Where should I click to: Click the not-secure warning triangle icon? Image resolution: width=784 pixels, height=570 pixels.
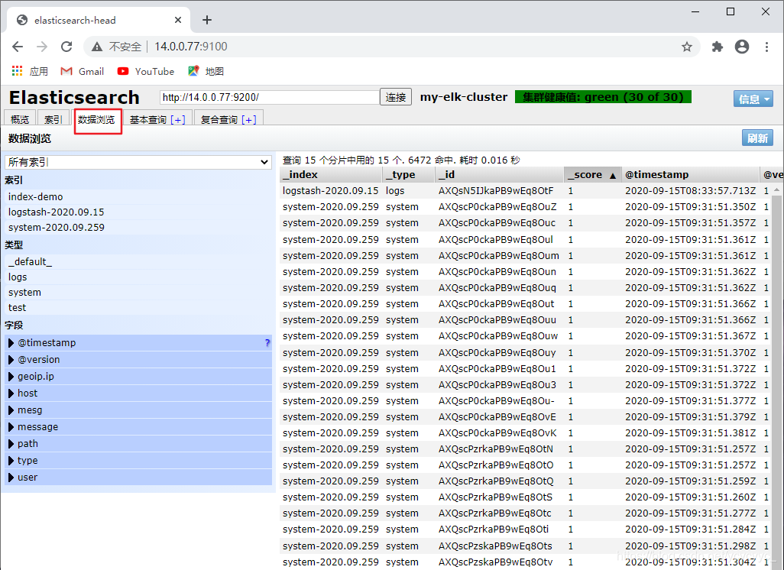click(x=97, y=47)
